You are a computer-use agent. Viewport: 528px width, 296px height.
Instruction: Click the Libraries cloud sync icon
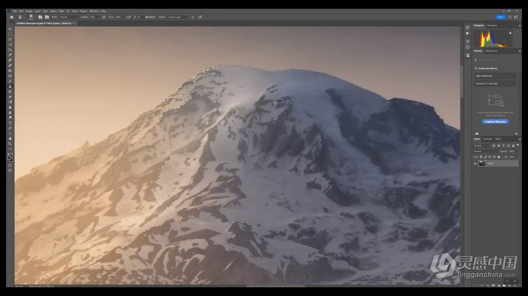pos(477,134)
